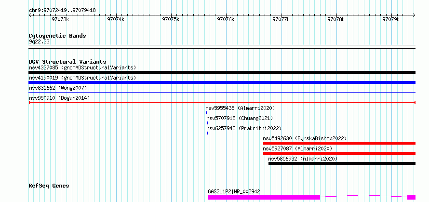Click the thin red nsv950910 variant line
429x202 pixels.
click(222, 103)
